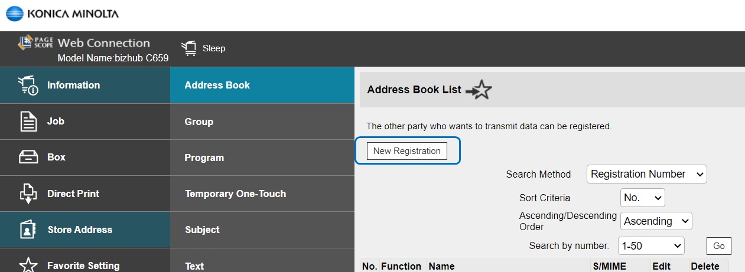Open the Program submenu item

pos(204,158)
